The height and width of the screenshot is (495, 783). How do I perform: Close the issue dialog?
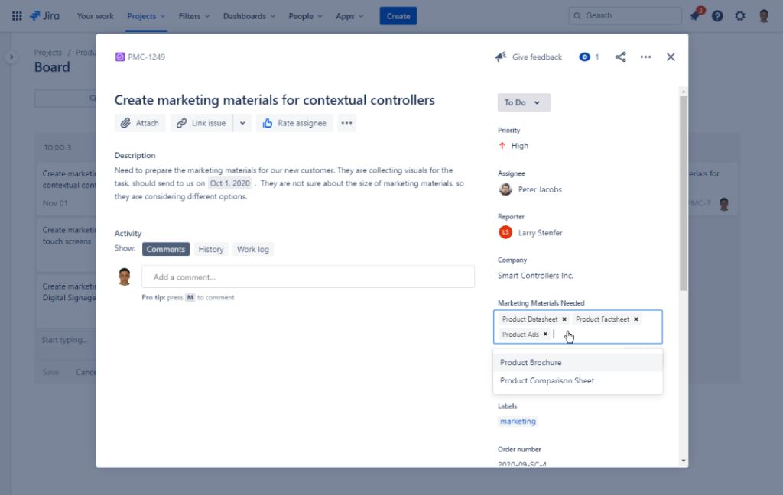point(671,57)
